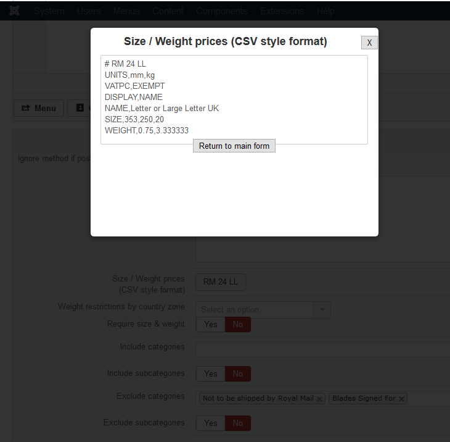Close the CSV dialog with X
The width and height of the screenshot is (450, 442).
click(x=369, y=43)
